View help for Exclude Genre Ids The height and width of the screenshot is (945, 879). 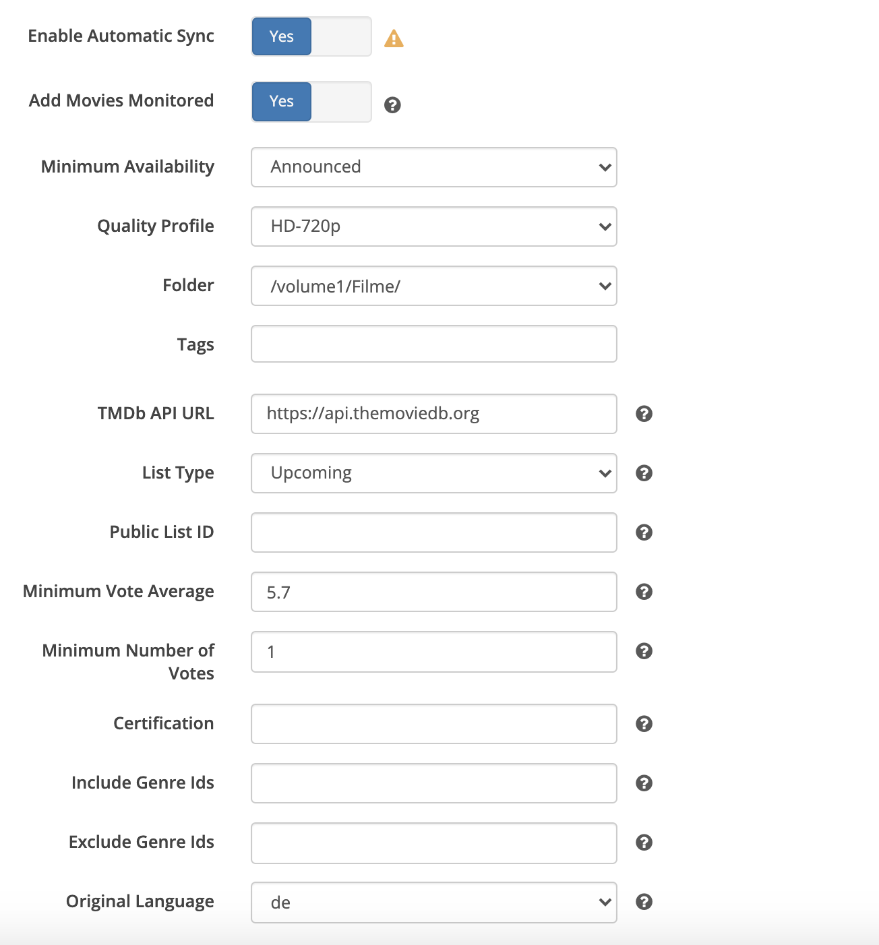coord(644,843)
